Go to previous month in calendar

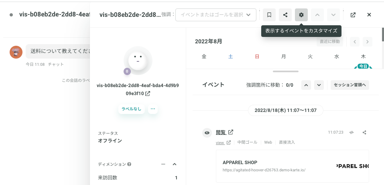tap(355, 42)
